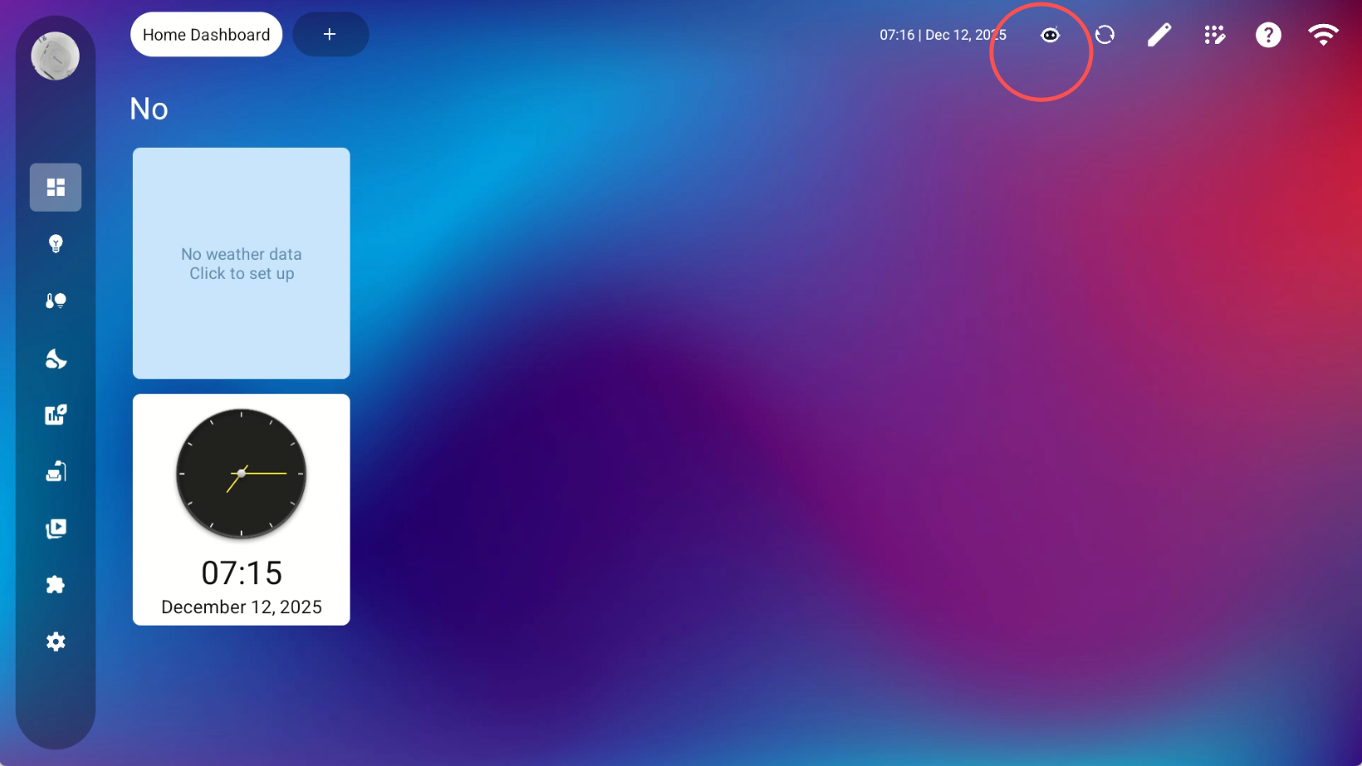Viewport: 1362px width, 766px height.
Task: Open the dashboard grid icon in sidebar
Action: (x=56, y=188)
